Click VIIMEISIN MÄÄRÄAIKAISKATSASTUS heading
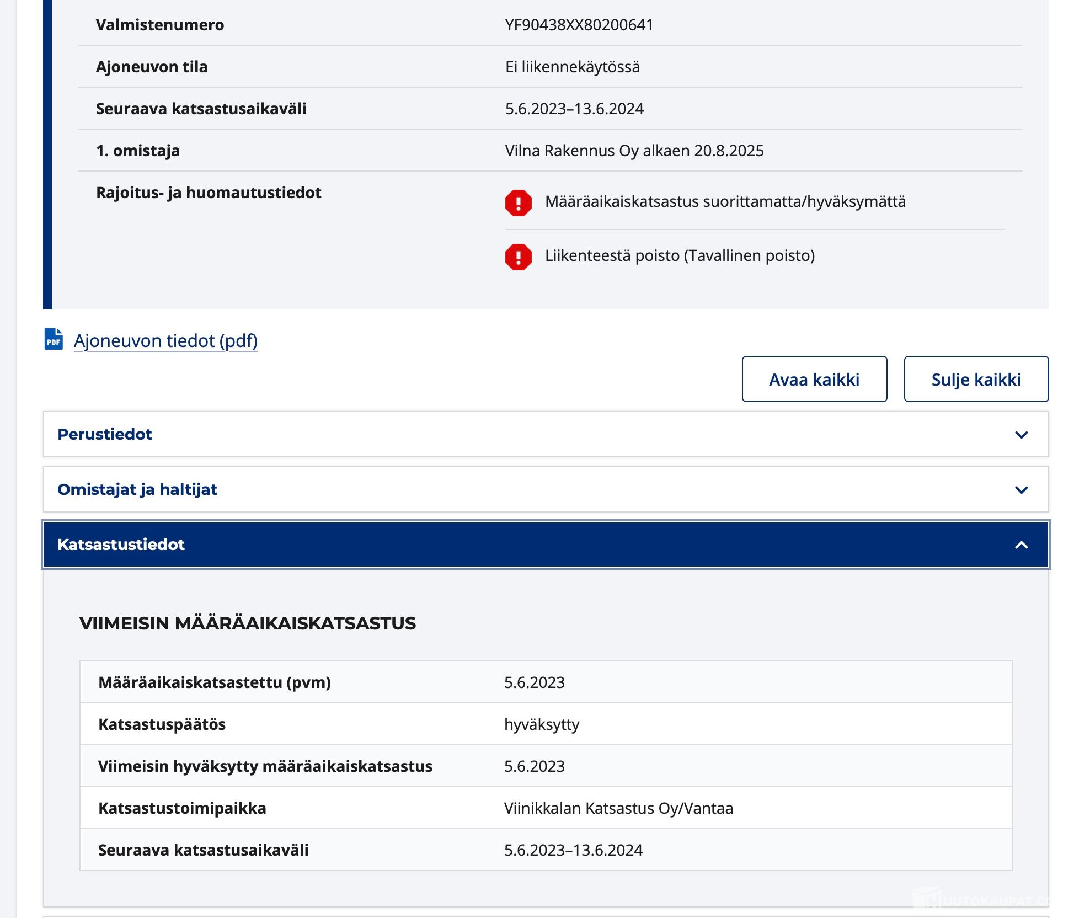The height and width of the screenshot is (918, 1074). pyautogui.click(x=248, y=623)
